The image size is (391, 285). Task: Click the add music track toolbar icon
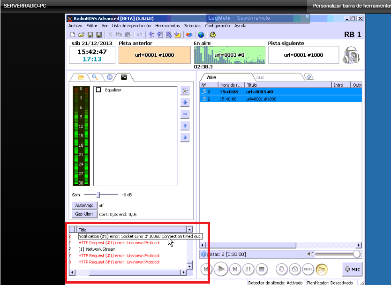point(151,35)
